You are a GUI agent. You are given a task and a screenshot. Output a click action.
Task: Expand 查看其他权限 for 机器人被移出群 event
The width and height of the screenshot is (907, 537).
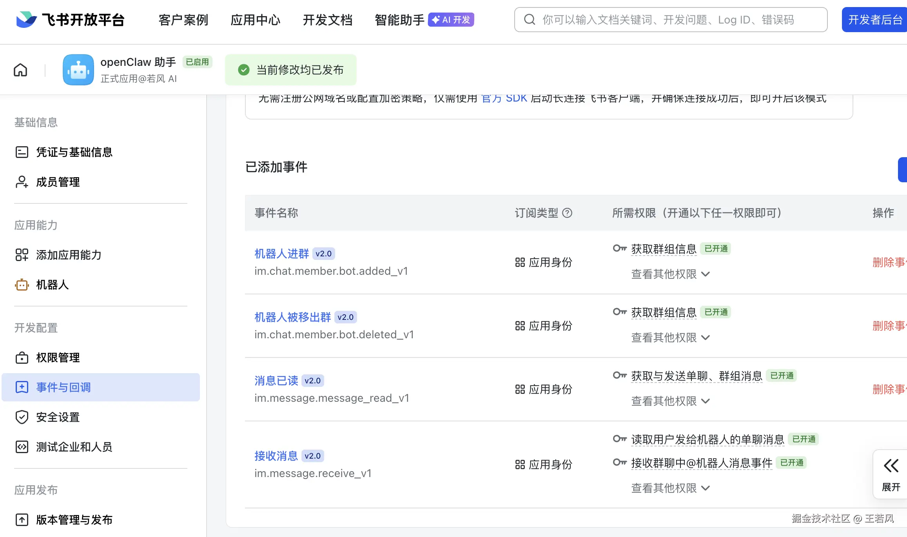pos(670,337)
